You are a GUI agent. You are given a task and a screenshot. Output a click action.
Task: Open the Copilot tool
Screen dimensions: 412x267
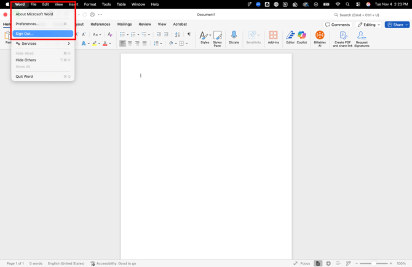(x=301, y=37)
